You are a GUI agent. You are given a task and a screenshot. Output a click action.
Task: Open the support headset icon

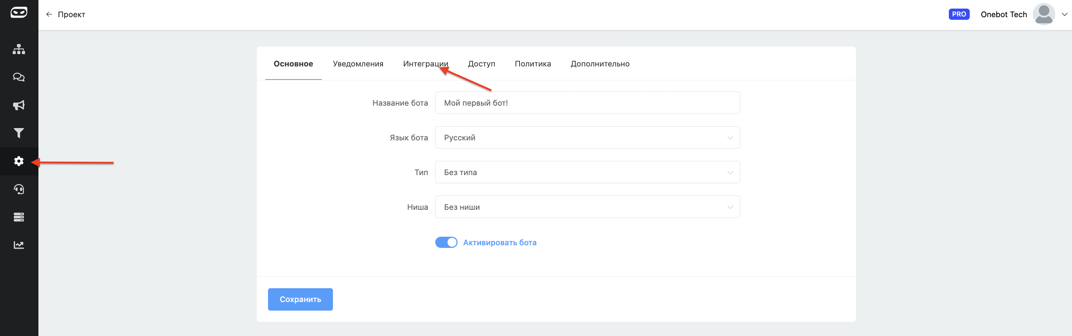coord(19,189)
